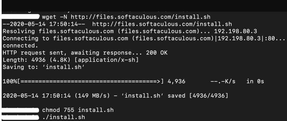287x121 pixels.
Task: Click the in 0s download time
Action: (x=255, y=82)
